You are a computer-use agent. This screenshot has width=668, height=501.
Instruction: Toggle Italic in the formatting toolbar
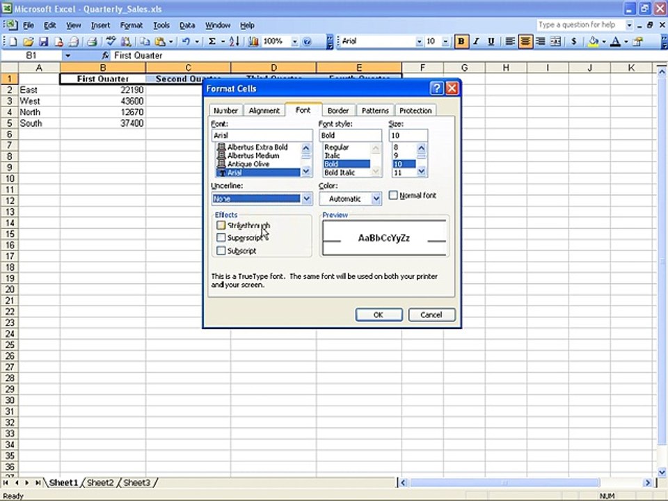pyautogui.click(x=476, y=41)
